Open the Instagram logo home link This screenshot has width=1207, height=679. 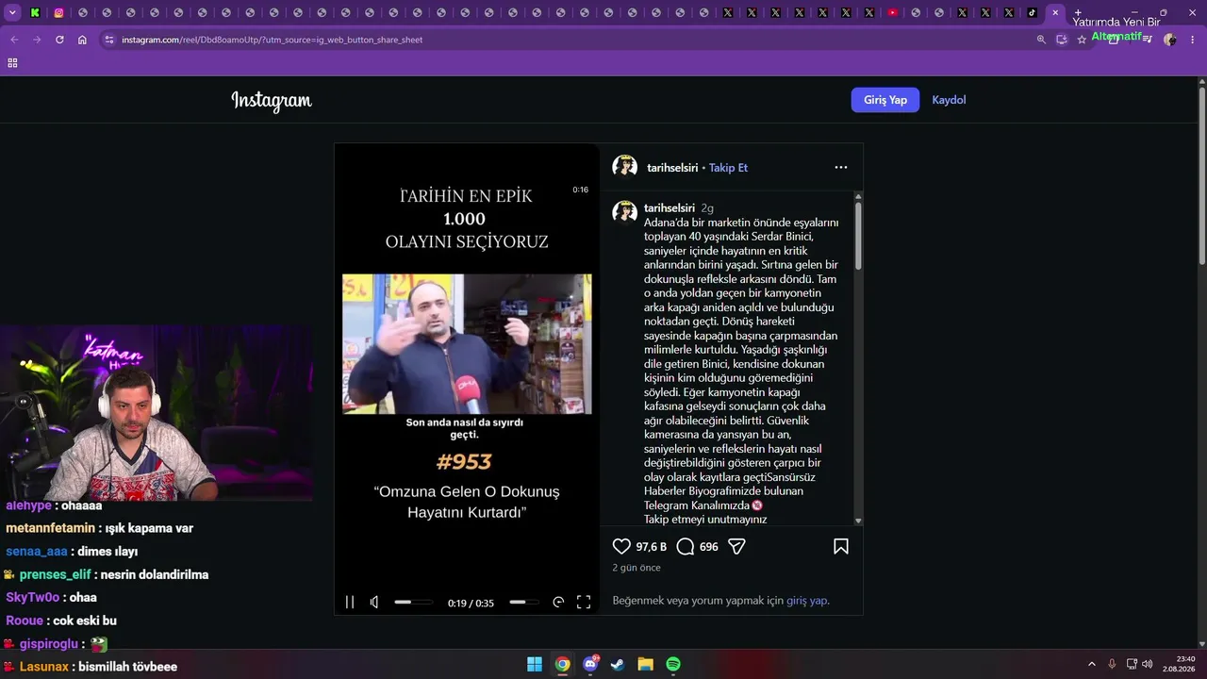pos(272,101)
